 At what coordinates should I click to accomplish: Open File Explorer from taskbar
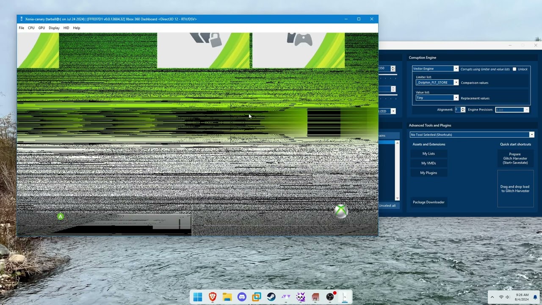click(227, 297)
